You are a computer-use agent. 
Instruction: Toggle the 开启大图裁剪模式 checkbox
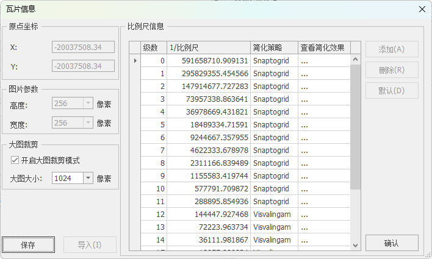15,160
